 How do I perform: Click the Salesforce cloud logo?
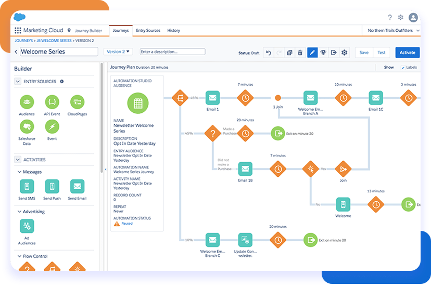pos(19,17)
